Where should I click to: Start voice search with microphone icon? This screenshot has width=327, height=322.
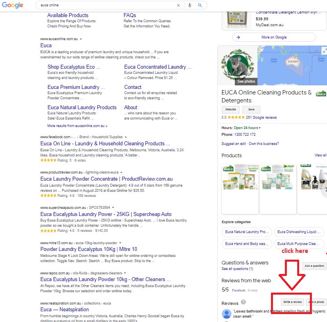pyautogui.click(x=190, y=6)
